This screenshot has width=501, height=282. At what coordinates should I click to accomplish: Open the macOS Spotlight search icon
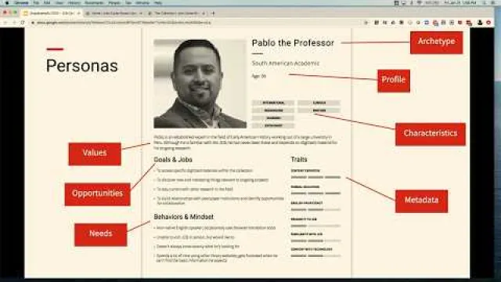(x=485, y=3)
